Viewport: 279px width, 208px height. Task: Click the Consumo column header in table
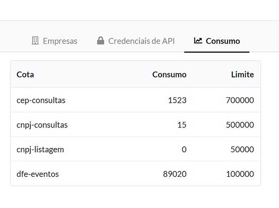169,74
